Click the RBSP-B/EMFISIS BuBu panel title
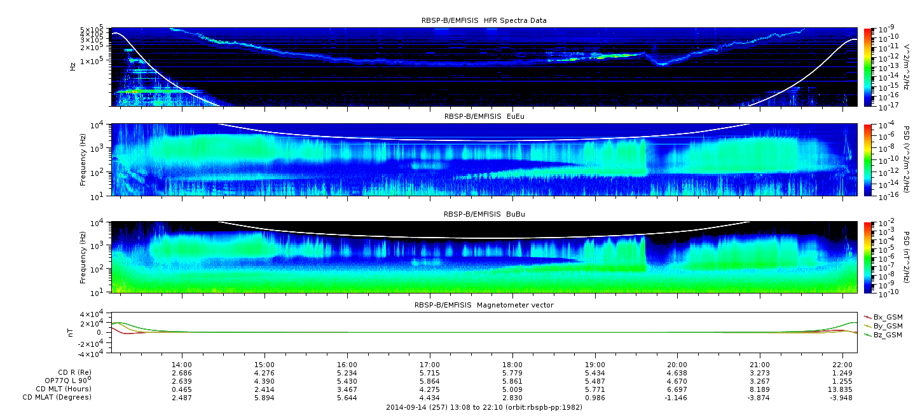Viewport: 920px width, 418px height. point(484,214)
